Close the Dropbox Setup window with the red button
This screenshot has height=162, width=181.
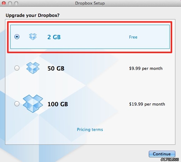click(4, 3)
